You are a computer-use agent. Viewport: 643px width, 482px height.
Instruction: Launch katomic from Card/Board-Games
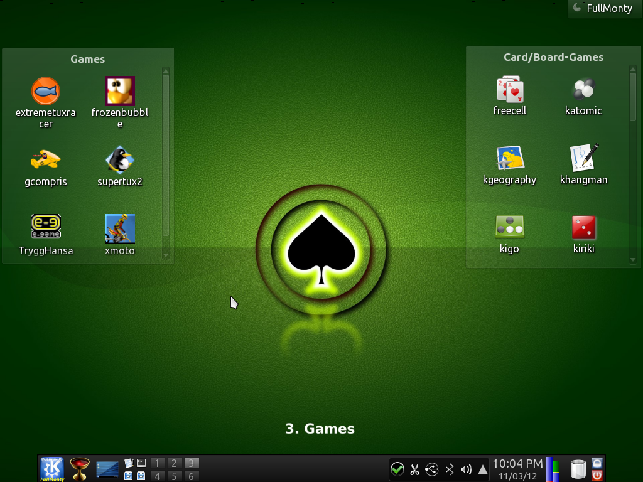(x=583, y=89)
